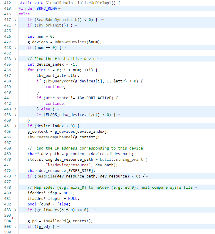Unfold FLAGS_rdma_device.size() if block
The width and height of the screenshot is (215, 234).
click(x=15, y=115)
